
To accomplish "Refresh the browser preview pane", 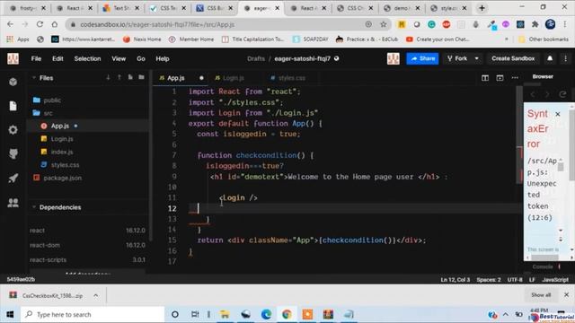I will pyautogui.click(x=562, y=94).
